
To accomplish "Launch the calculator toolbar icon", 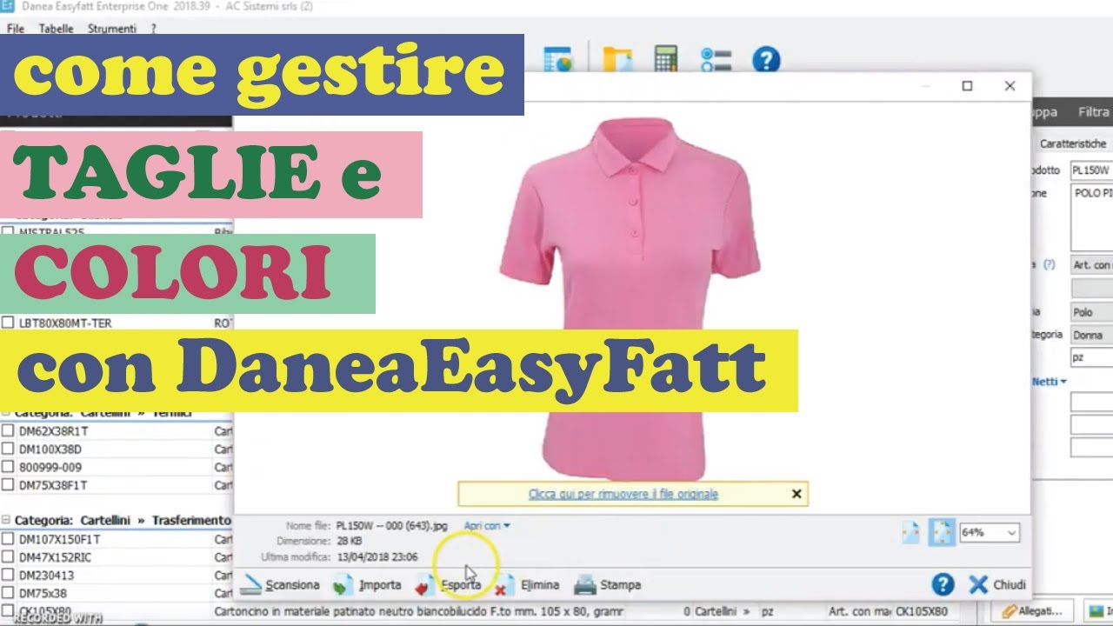I will (666, 60).
